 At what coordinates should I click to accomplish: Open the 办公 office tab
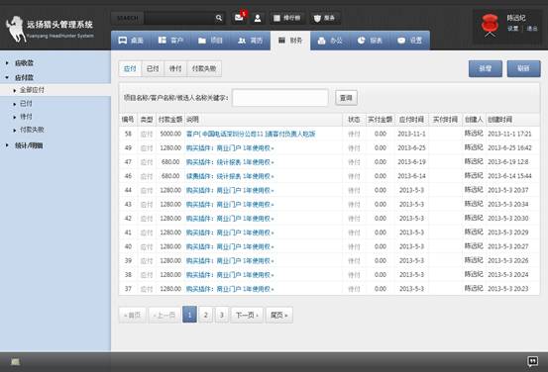tap(330, 41)
